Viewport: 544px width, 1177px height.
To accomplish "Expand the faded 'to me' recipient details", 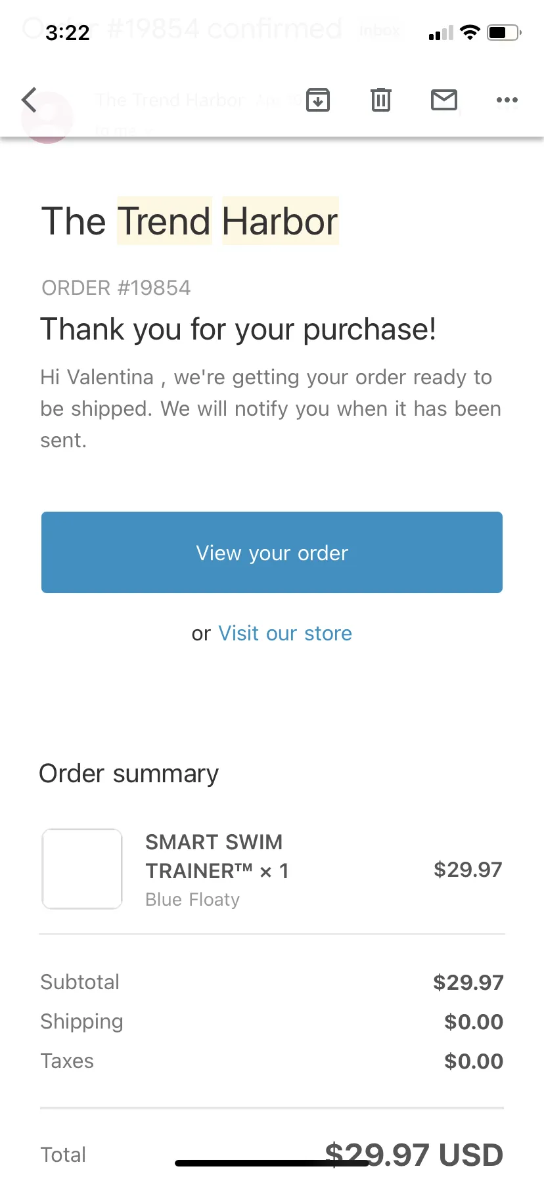I will [123, 131].
